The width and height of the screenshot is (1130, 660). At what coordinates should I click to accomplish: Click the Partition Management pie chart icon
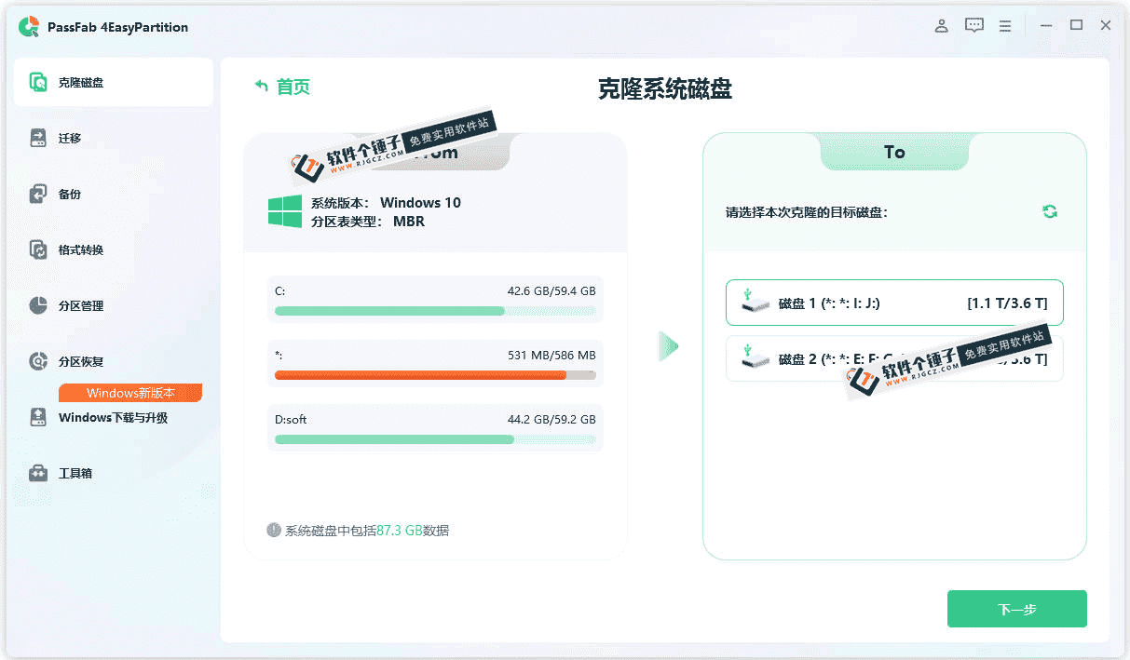[38, 306]
